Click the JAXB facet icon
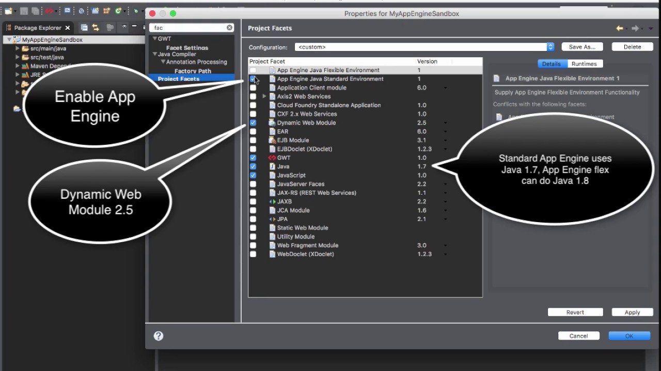661x371 pixels. [x=272, y=201]
